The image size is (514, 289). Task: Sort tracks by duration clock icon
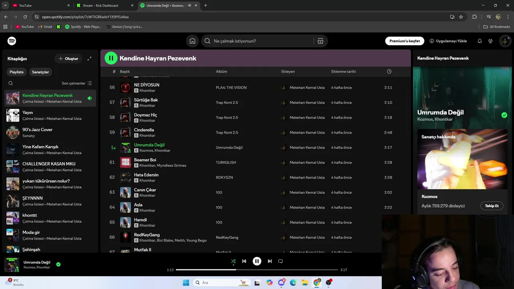(x=389, y=71)
